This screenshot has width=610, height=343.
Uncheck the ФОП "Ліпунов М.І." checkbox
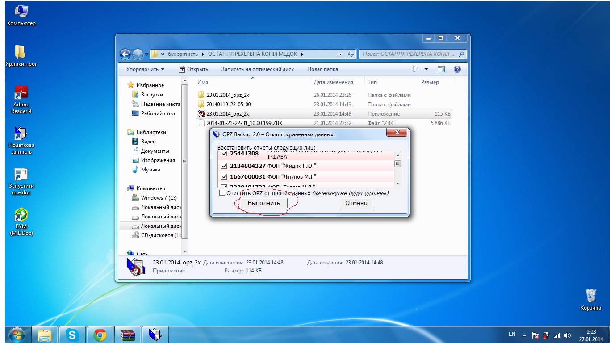(224, 176)
